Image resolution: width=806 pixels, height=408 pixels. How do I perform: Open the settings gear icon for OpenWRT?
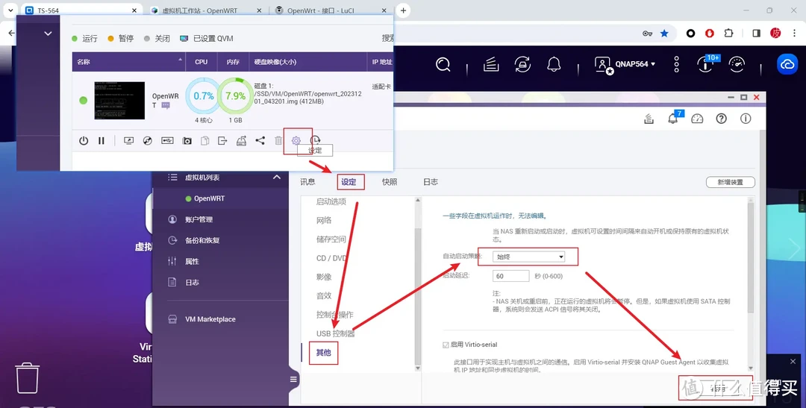coord(296,141)
